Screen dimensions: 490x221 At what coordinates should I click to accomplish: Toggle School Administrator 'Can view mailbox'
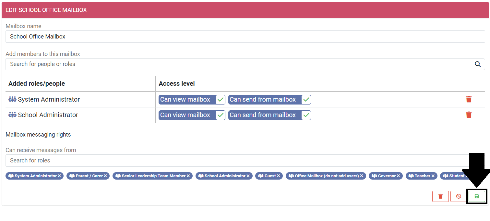point(220,115)
